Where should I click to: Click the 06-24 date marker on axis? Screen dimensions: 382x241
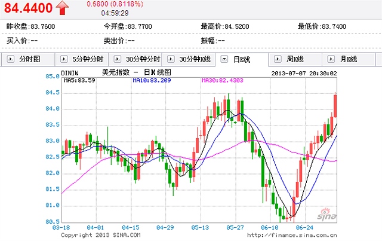coord(305,228)
